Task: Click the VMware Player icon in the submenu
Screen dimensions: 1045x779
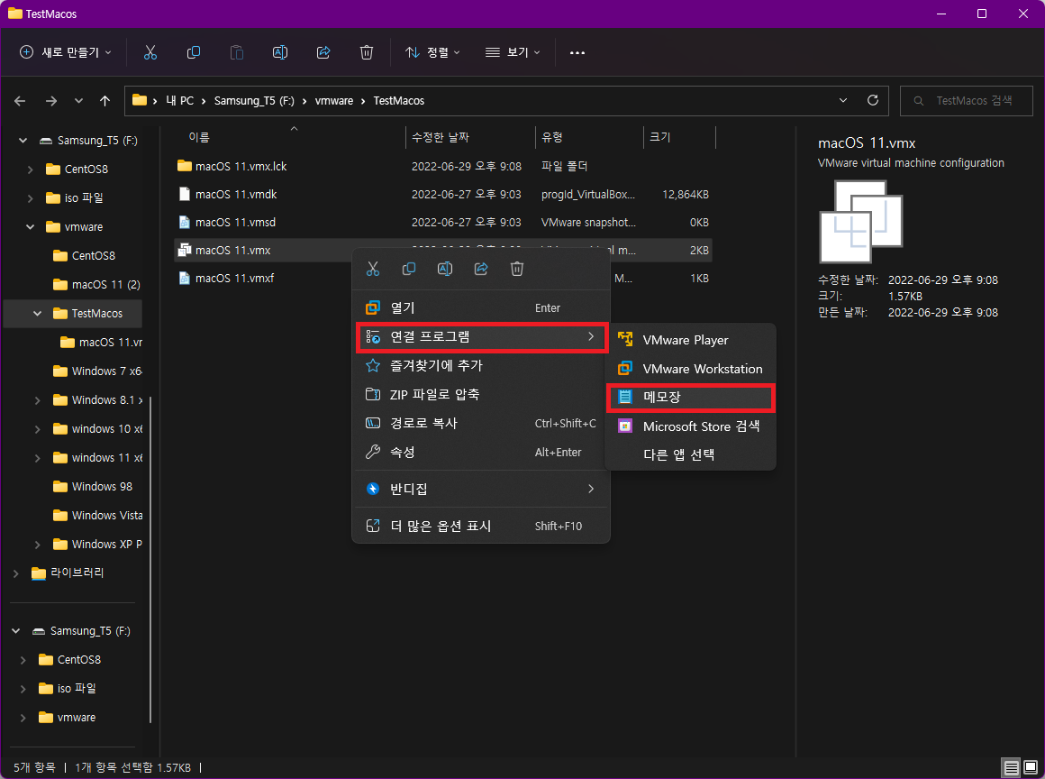Action: click(625, 340)
